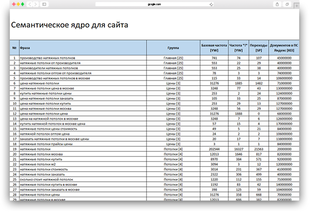Screen dimensions: 309x212
Task: Show all tabs overview
Action: click(x=287, y=4)
